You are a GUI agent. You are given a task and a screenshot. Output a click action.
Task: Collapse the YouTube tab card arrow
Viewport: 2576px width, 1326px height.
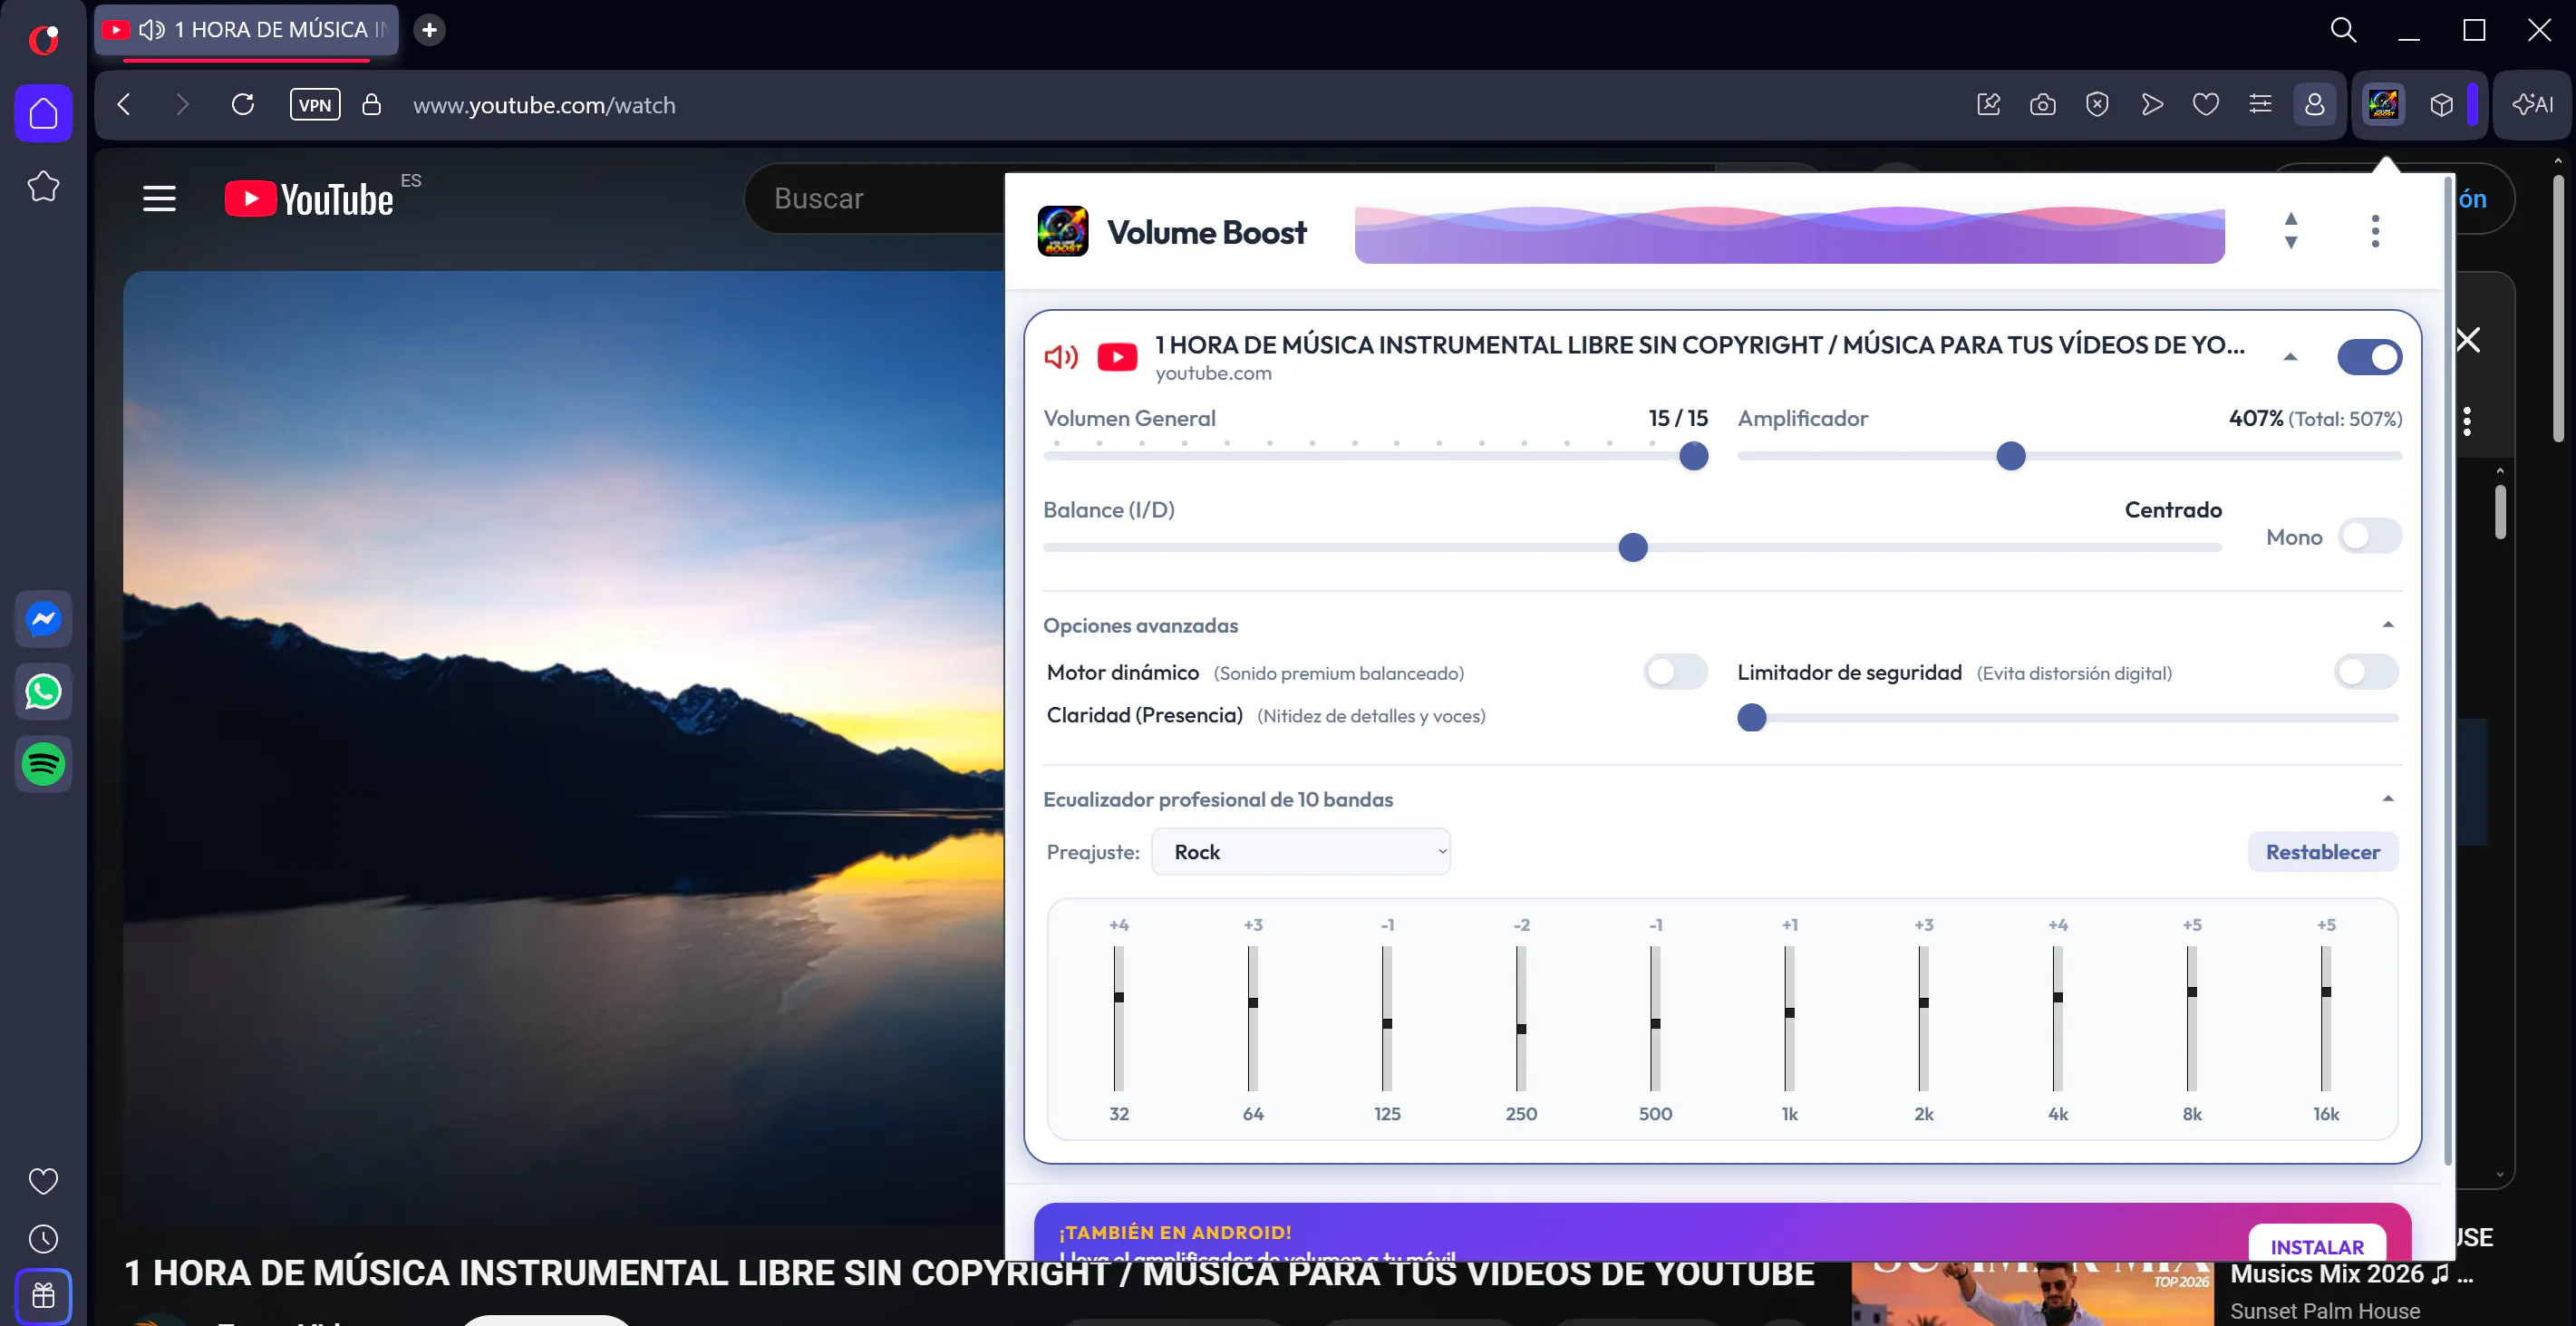[2291, 357]
